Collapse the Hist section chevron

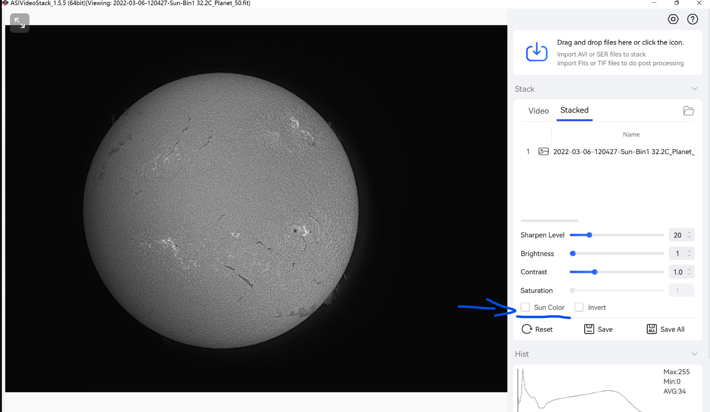[x=694, y=354]
